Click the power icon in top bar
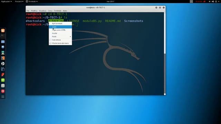 tap(216, 1)
